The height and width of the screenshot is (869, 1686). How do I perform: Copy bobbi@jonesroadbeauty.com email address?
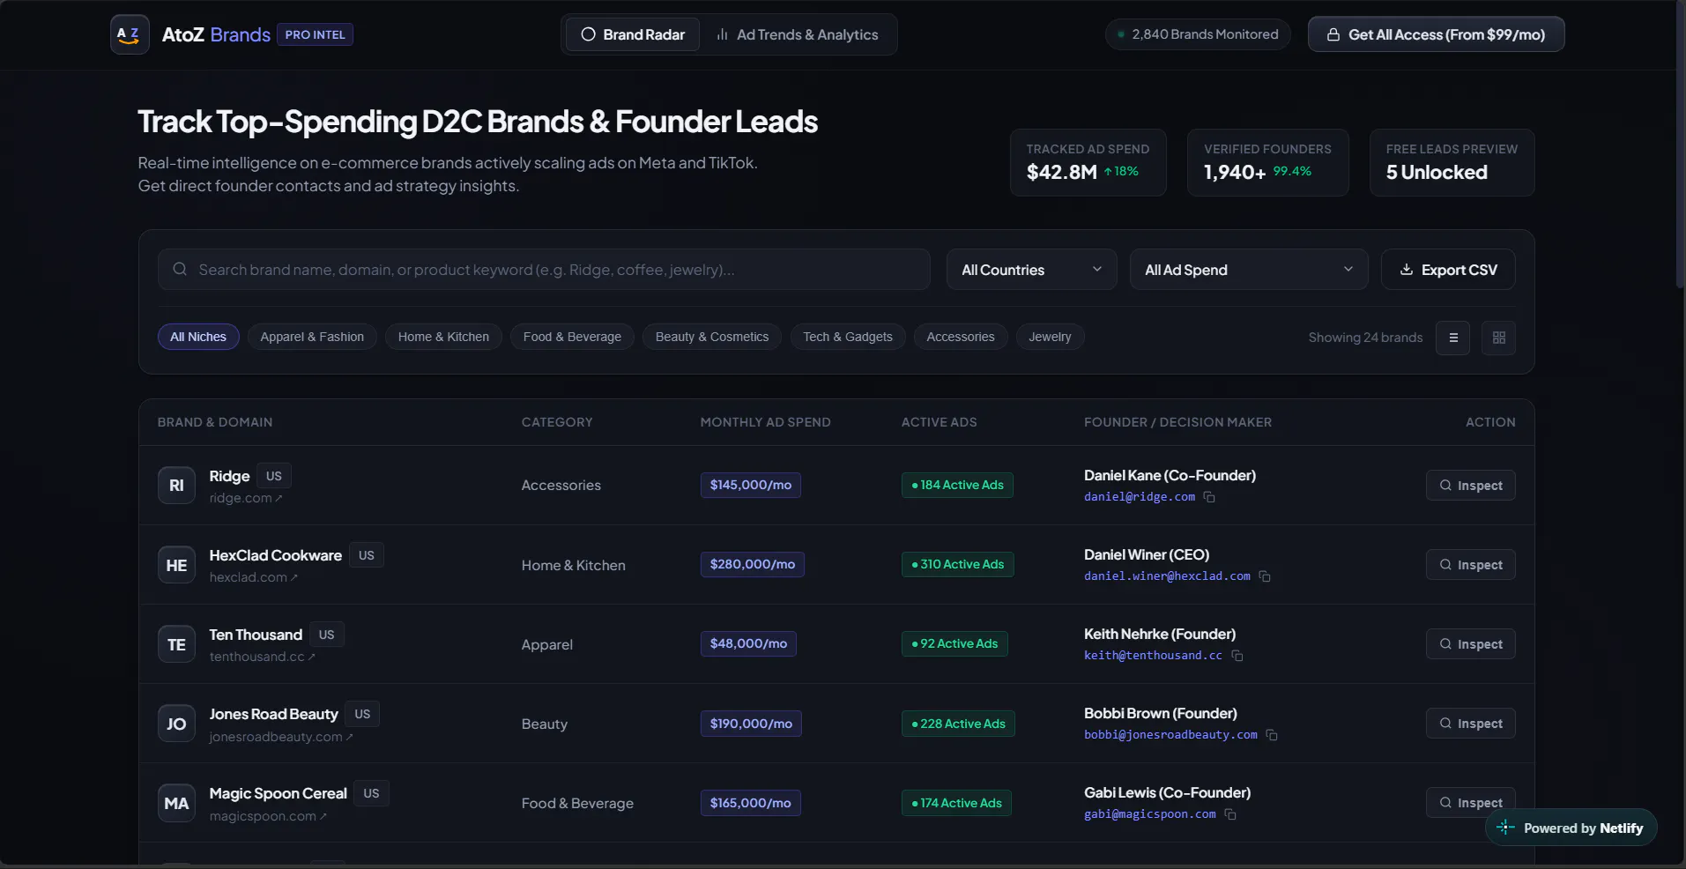click(x=1272, y=735)
